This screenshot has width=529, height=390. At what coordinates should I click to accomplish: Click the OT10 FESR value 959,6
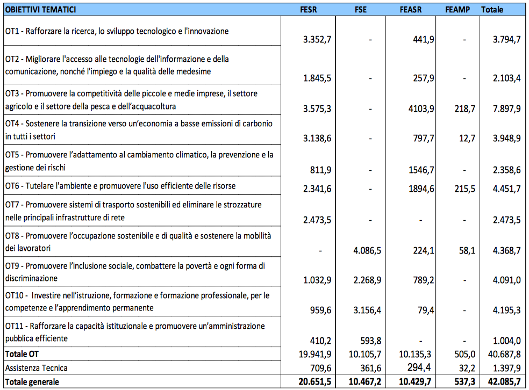[x=320, y=310]
